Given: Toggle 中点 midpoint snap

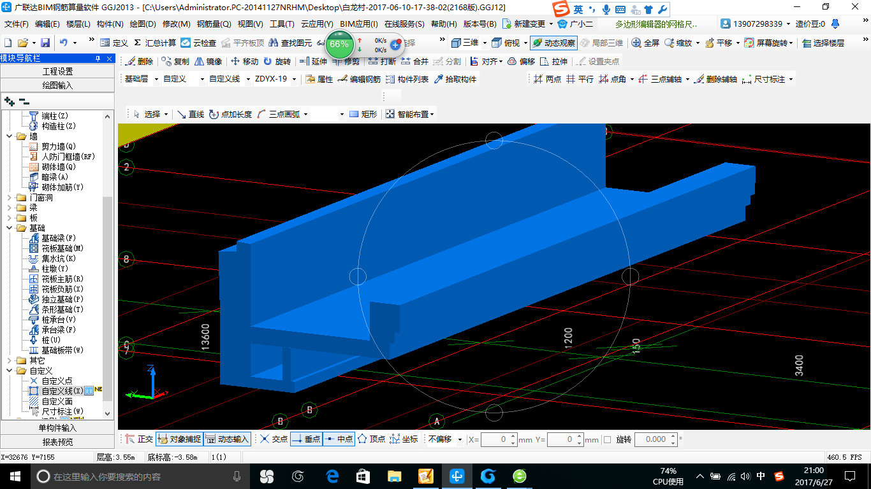Looking at the screenshot, I should 339,439.
